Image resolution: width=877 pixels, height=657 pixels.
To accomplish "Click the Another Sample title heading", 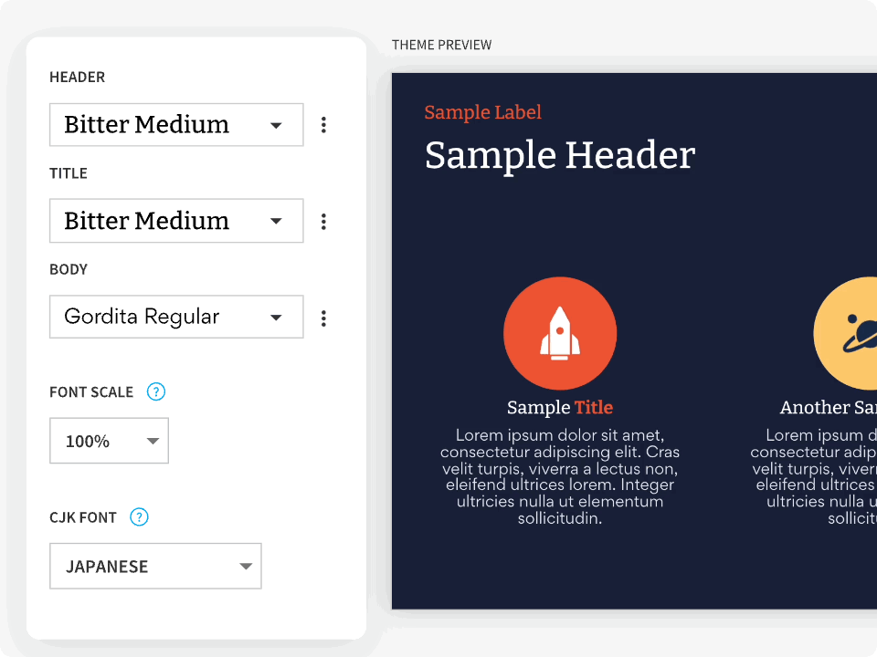I will click(x=829, y=407).
